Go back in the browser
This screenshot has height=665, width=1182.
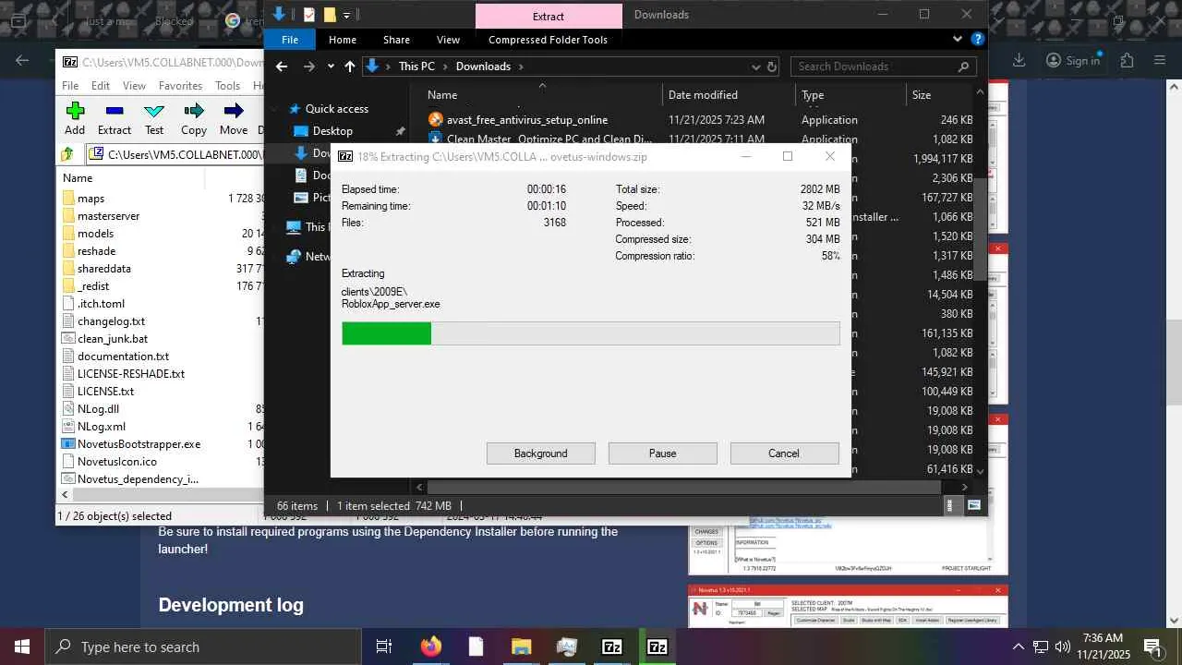click(22, 61)
